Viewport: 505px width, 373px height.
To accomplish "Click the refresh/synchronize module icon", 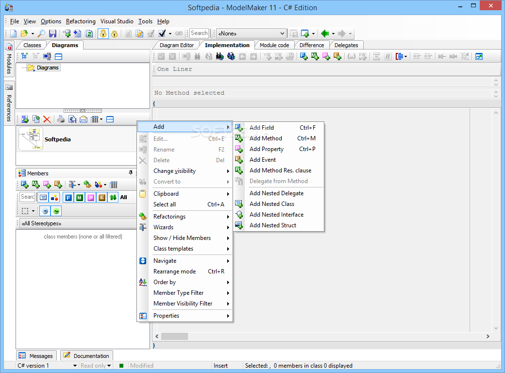I will pos(89,34).
